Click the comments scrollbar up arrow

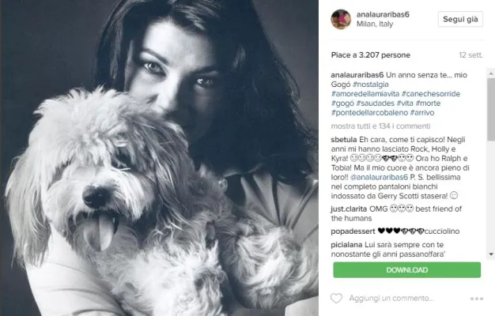tap(491, 73)
